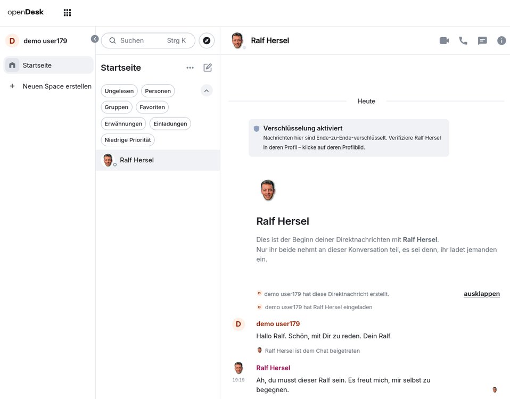Start a video call with Ralf Hersel
510x399 pixels.
444,40
